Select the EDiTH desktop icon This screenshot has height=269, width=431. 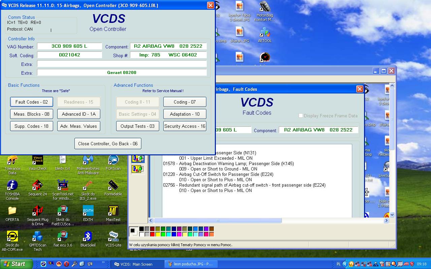click(88, 214)
